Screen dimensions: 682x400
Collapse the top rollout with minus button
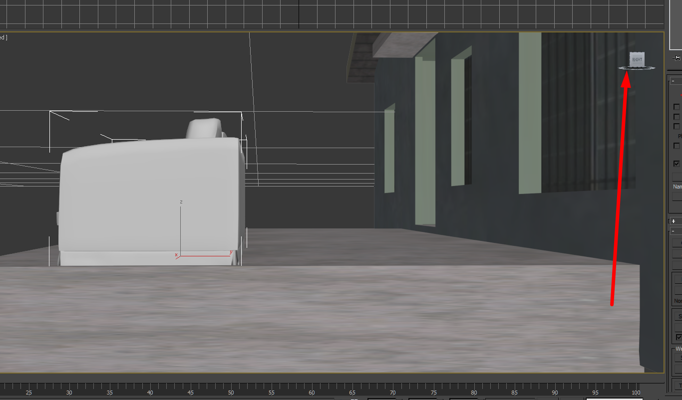673,81
